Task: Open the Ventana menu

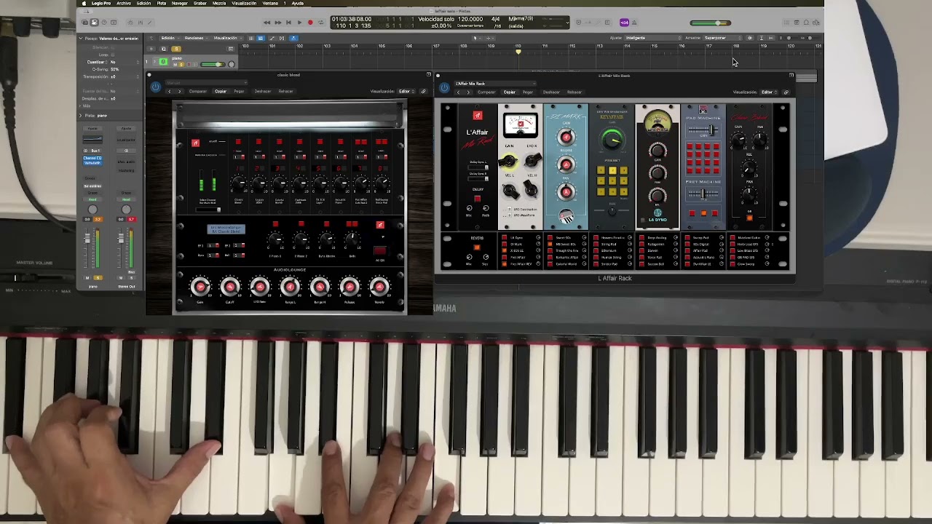Action: [270, 3]
